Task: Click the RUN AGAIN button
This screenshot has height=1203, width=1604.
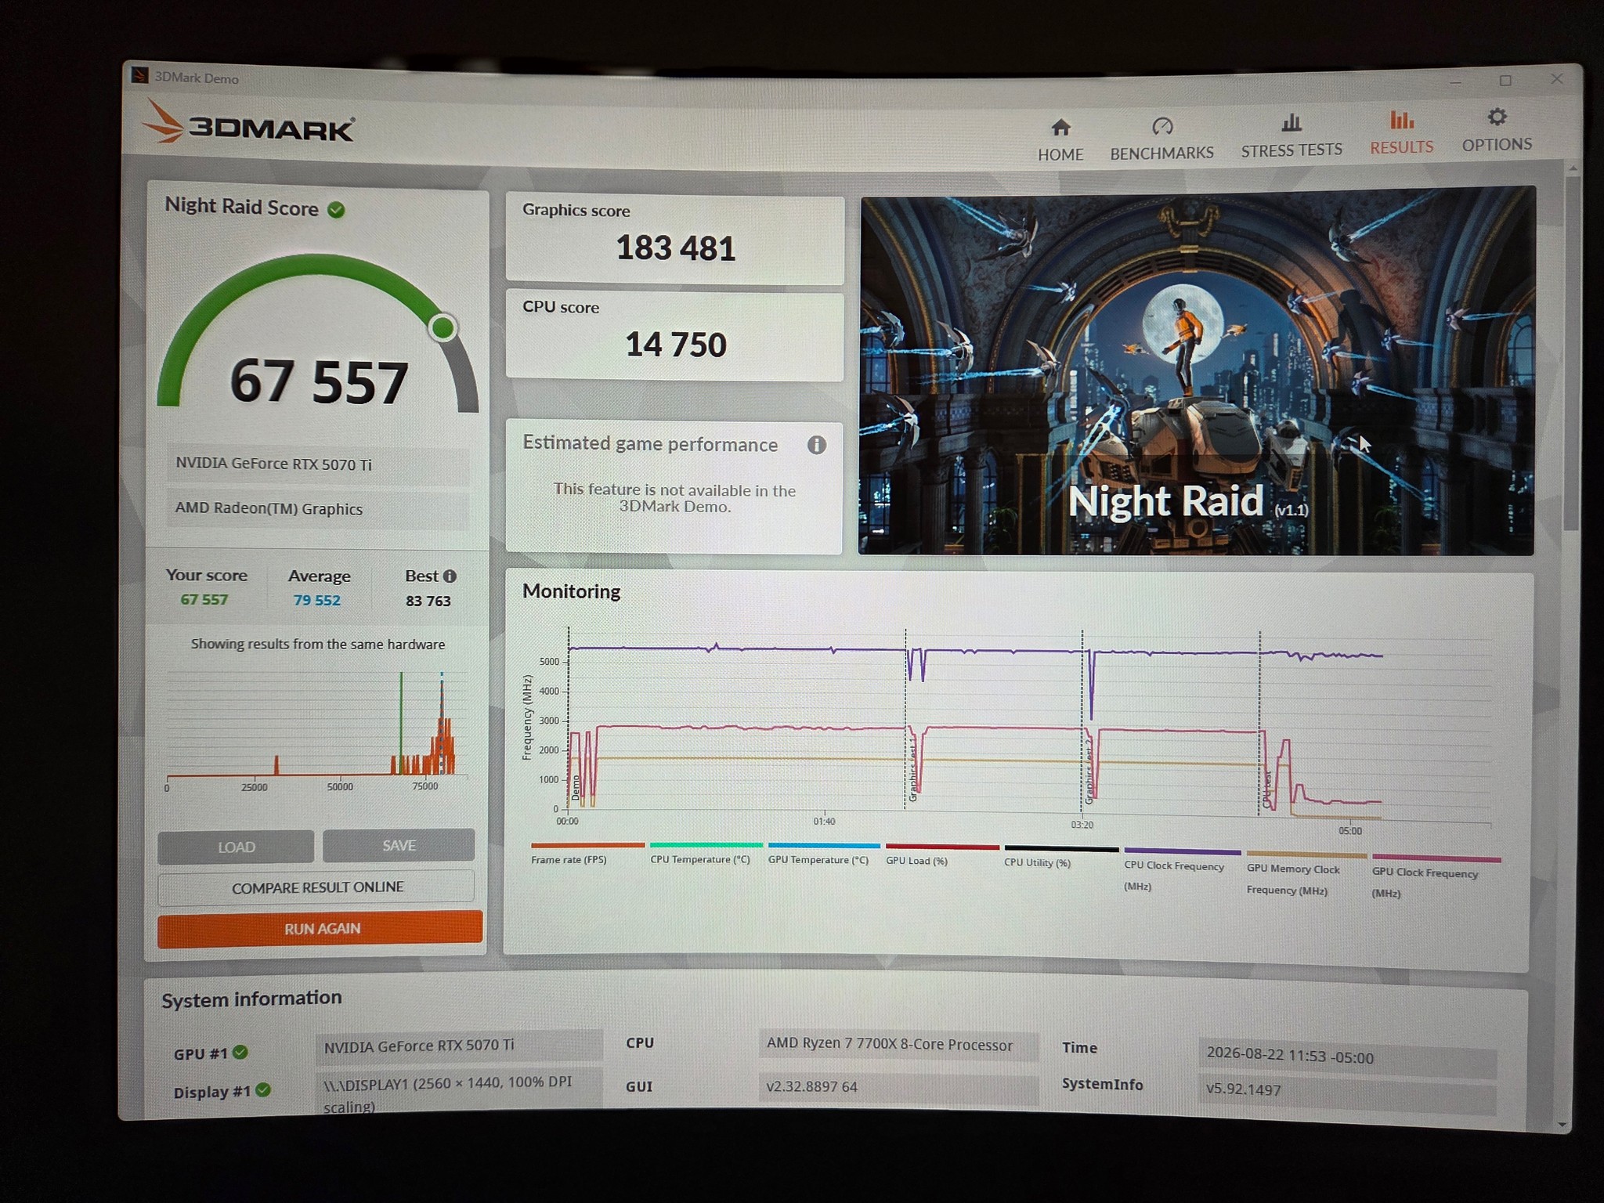Action: 320,929
